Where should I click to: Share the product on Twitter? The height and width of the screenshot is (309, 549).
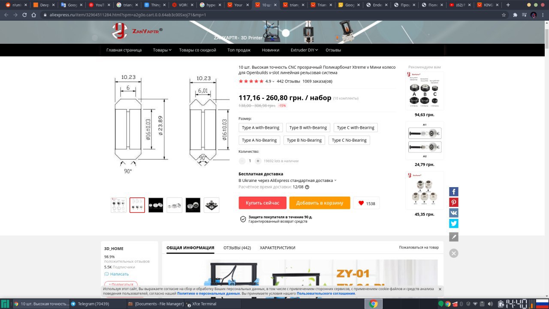(x=454, y=224)
